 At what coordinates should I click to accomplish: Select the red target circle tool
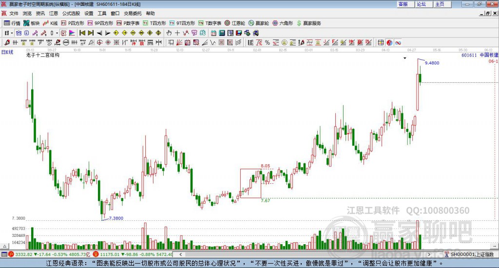(x=99, y=42)
